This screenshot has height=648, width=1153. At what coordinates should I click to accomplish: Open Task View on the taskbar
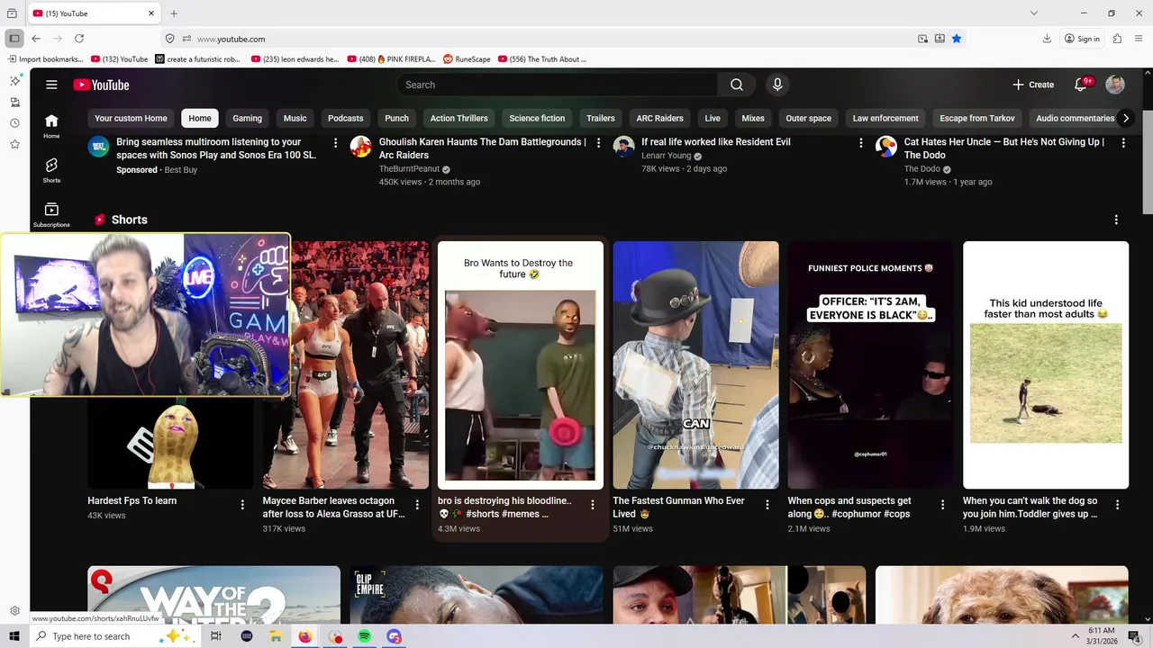point(216,636)
